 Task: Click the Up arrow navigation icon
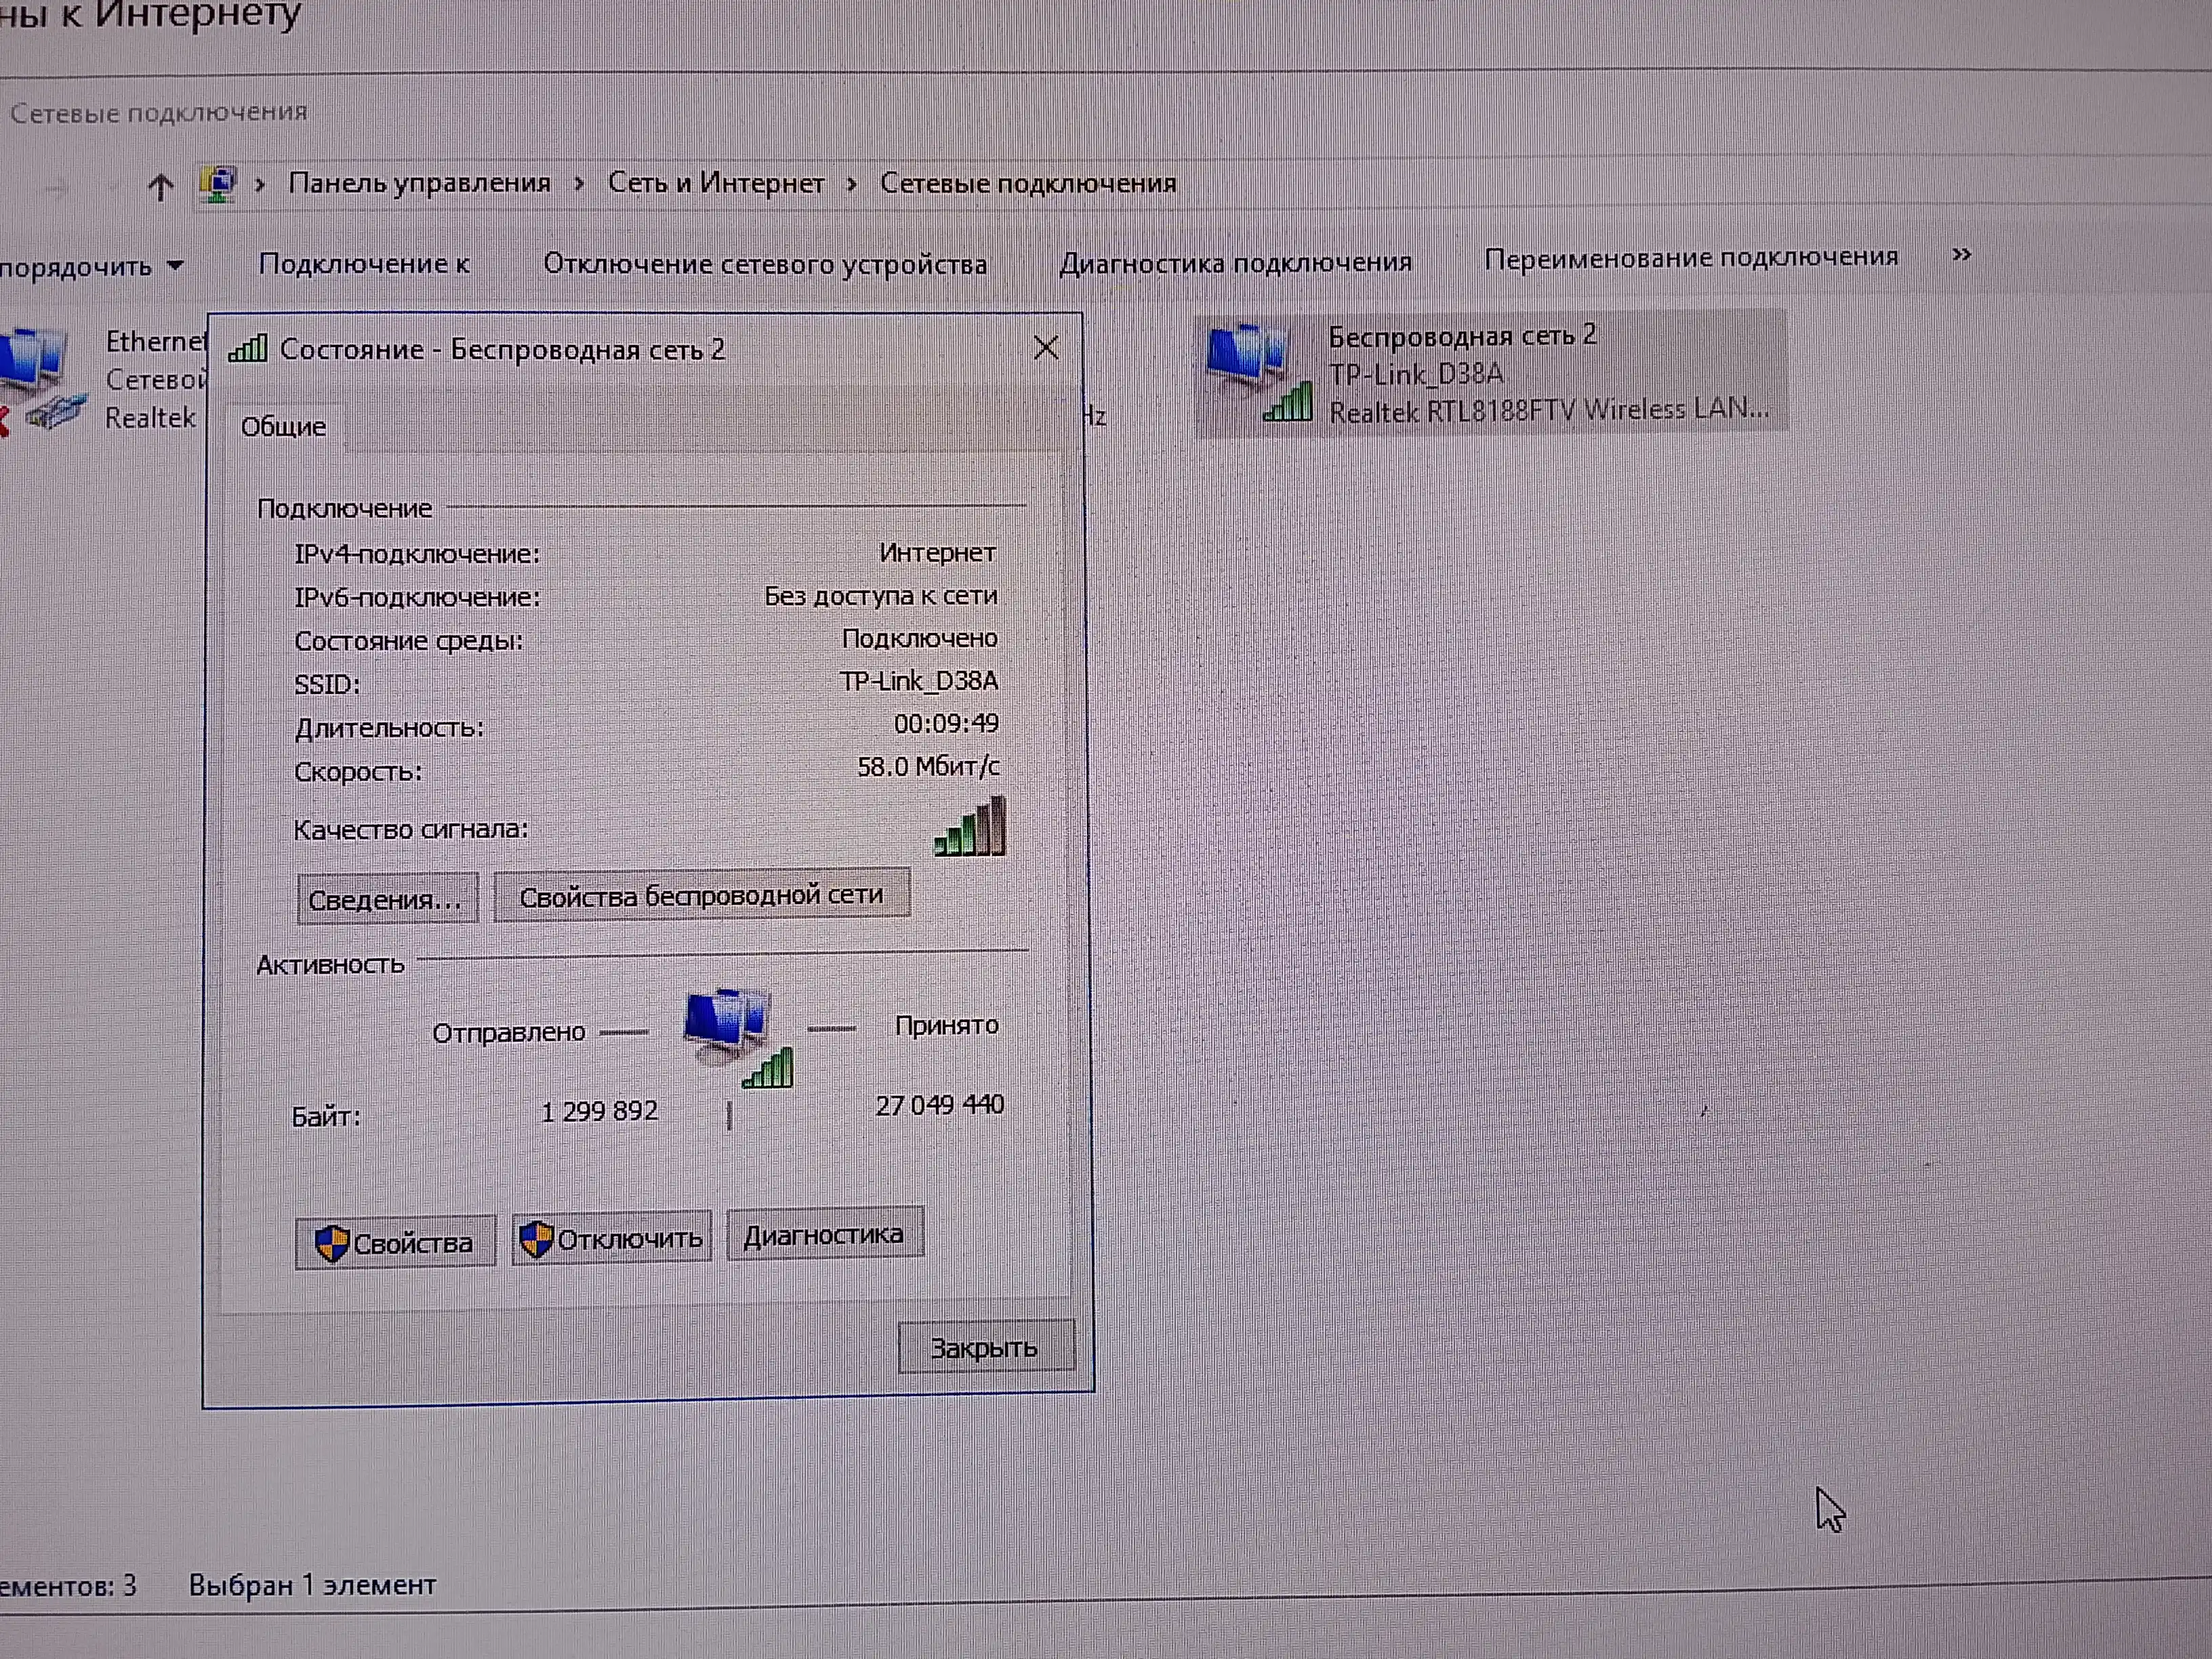(160, 187)
